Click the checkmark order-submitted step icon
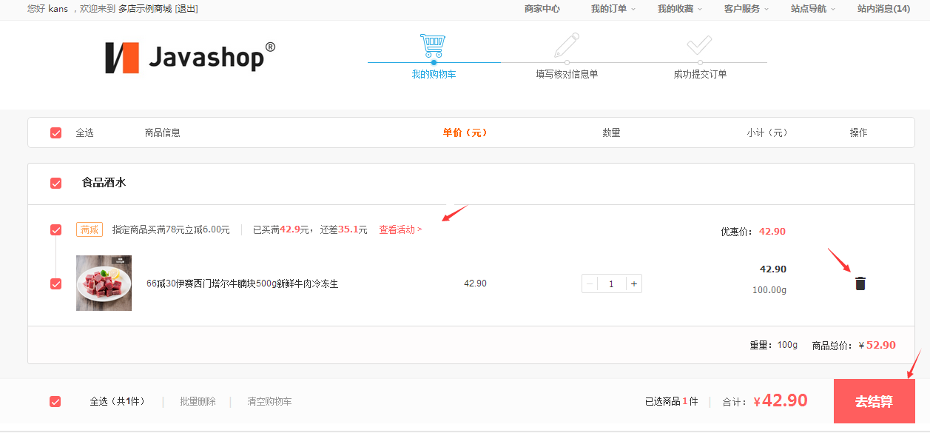The height and width of the screenshot is (433, 930). pyautogui.click(x=699, y=46)
